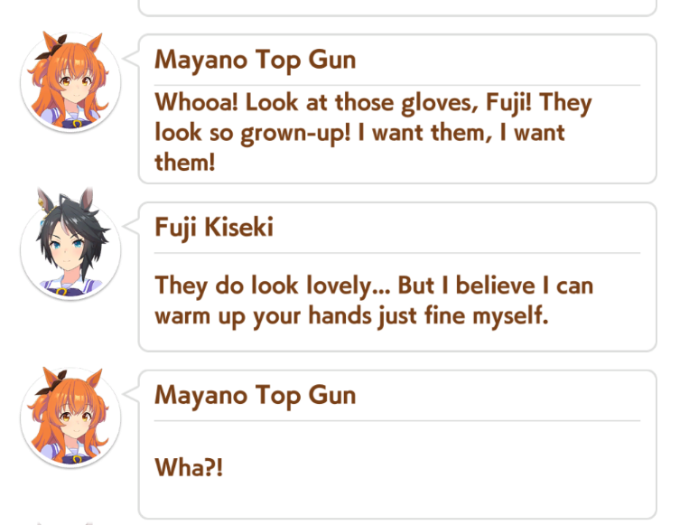This screenshot has height=525, width=689.
Task: Click the partially visible chat bubble at the top
Action: tap(397, 7)
